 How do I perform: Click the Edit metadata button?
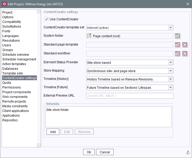pos(67,132)
